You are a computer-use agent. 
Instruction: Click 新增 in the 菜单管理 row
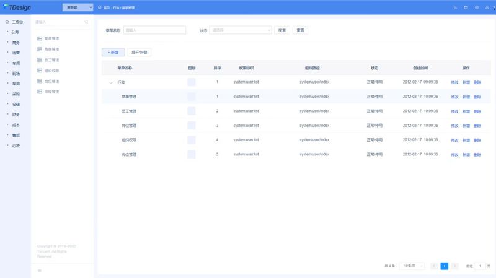point(466,97)
